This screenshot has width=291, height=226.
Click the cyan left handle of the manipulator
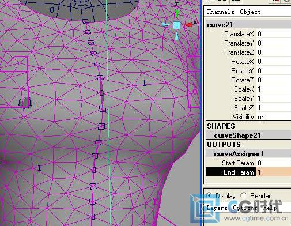[x=165, y=25]
